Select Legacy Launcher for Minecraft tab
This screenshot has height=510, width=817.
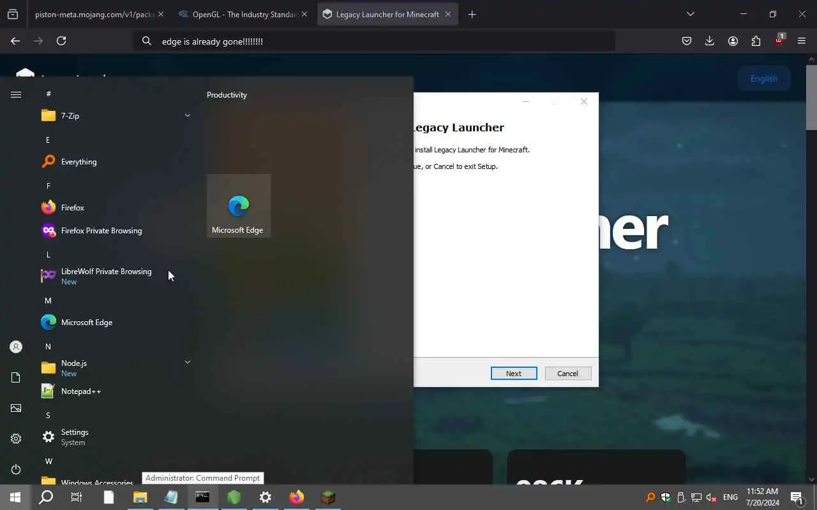[387, 14]
